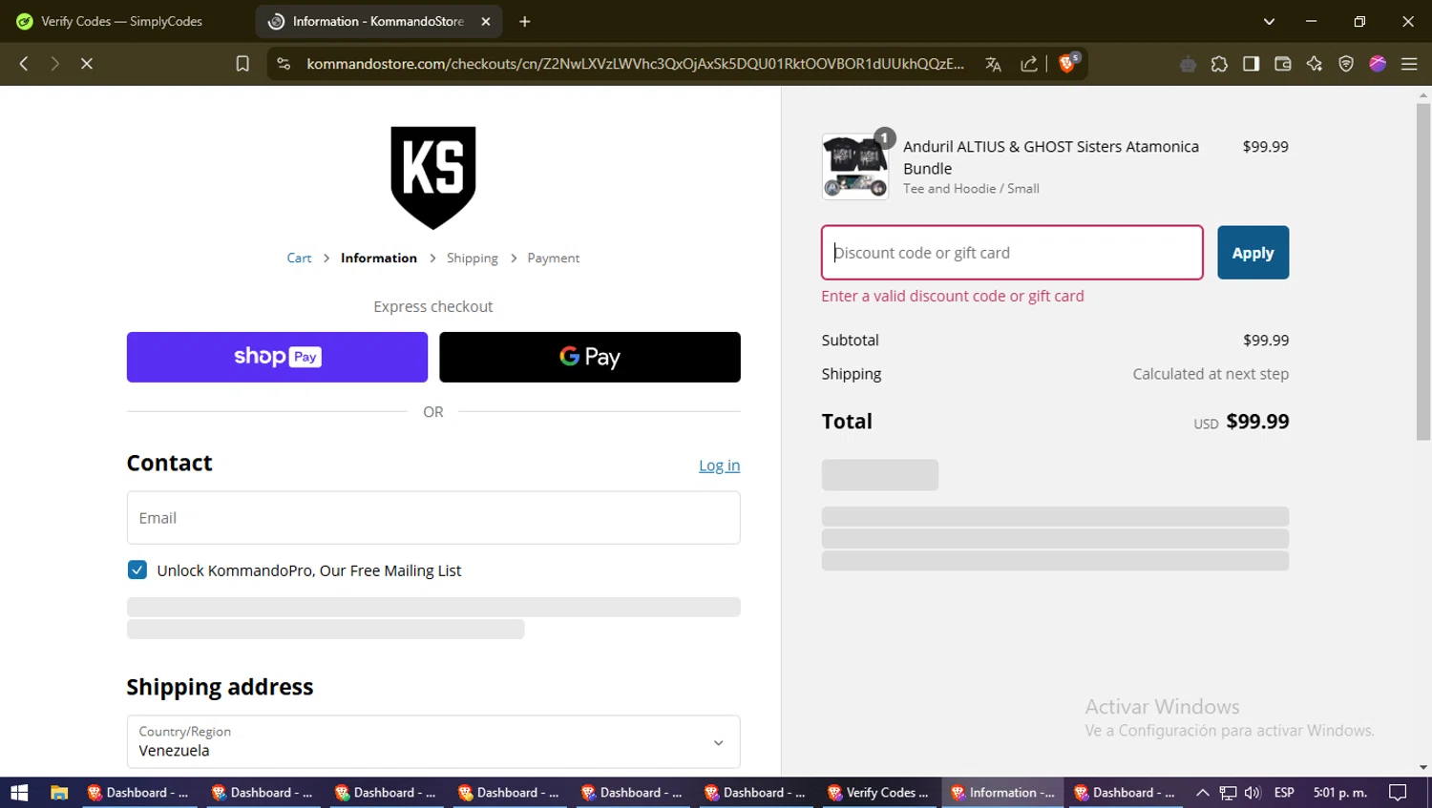Go to Cart breadcrumb link
Image resolution: width=1432 pixels, height=808 pixels.
299,259
